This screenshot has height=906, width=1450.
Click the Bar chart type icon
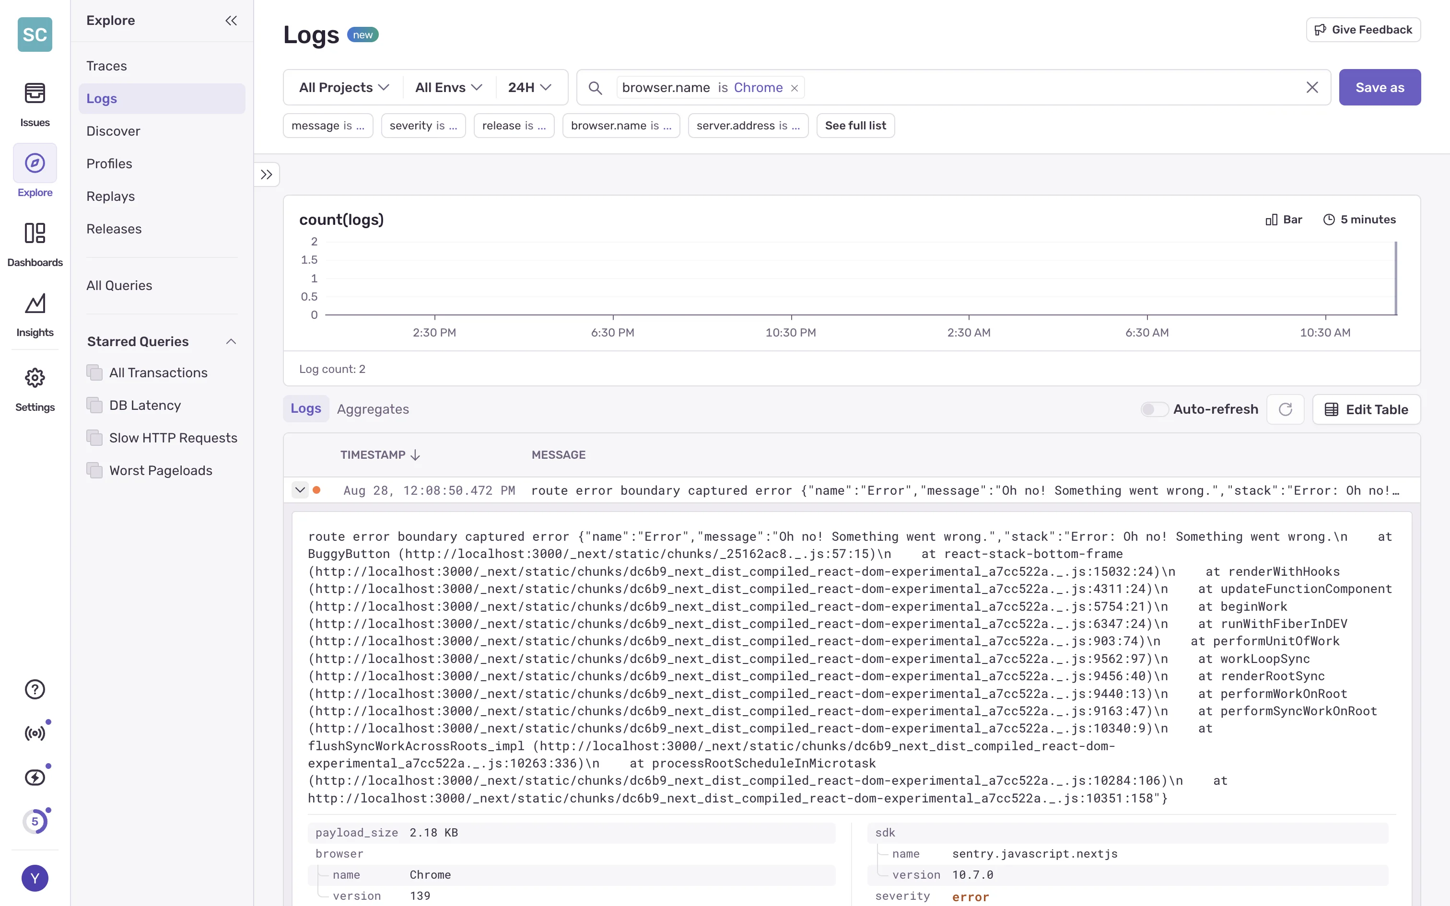tap(1272, 220)
